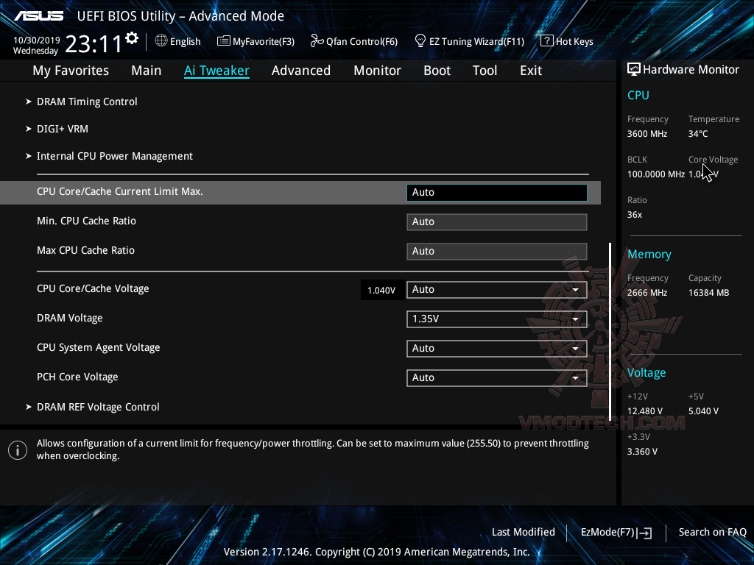The width and height of the screenshot is (754, 565).
Task: Open Qfan Control
Action: coord(353,41)
